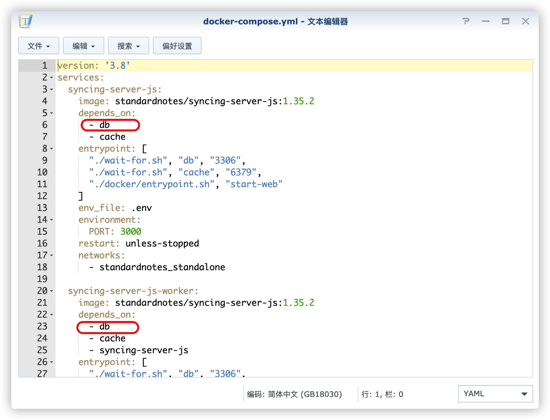Viewport: 550px width, 420px height.
Task: Click line number 13 in the gutter
Action: [42, 208]
